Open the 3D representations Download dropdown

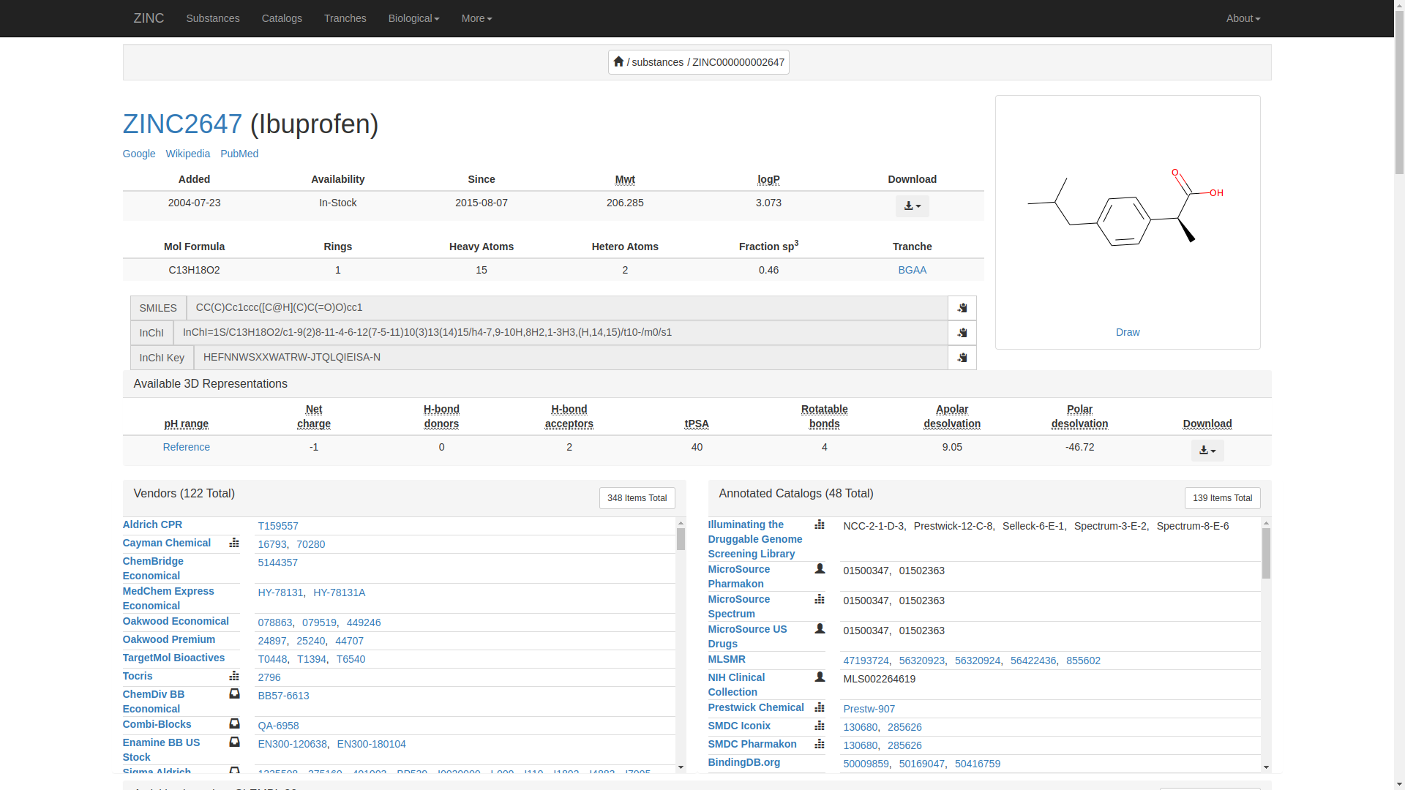pyautogui.click(x=1207, y=451)
